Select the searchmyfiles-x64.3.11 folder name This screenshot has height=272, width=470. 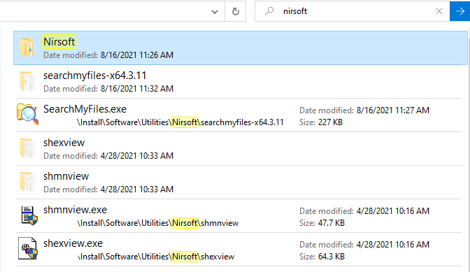click(x=94, y=76)
